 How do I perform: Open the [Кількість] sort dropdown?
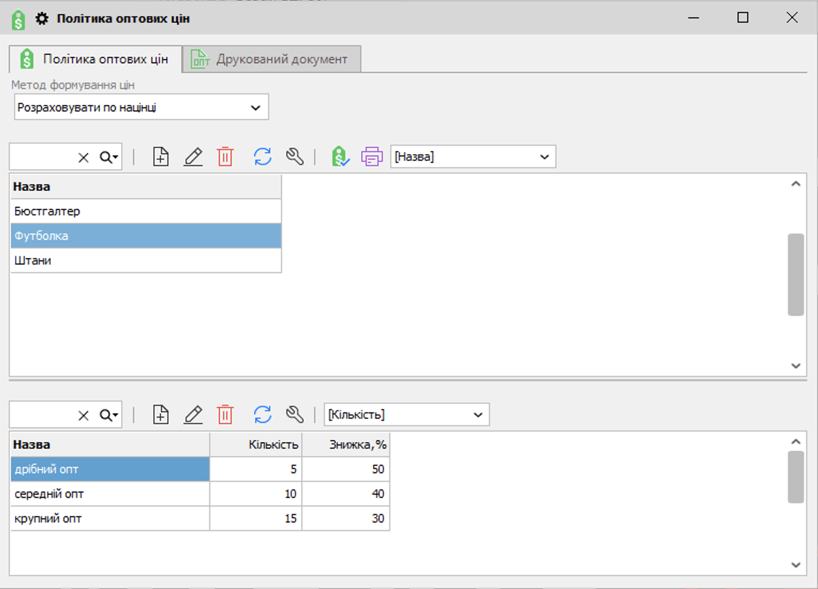(478, 415)
